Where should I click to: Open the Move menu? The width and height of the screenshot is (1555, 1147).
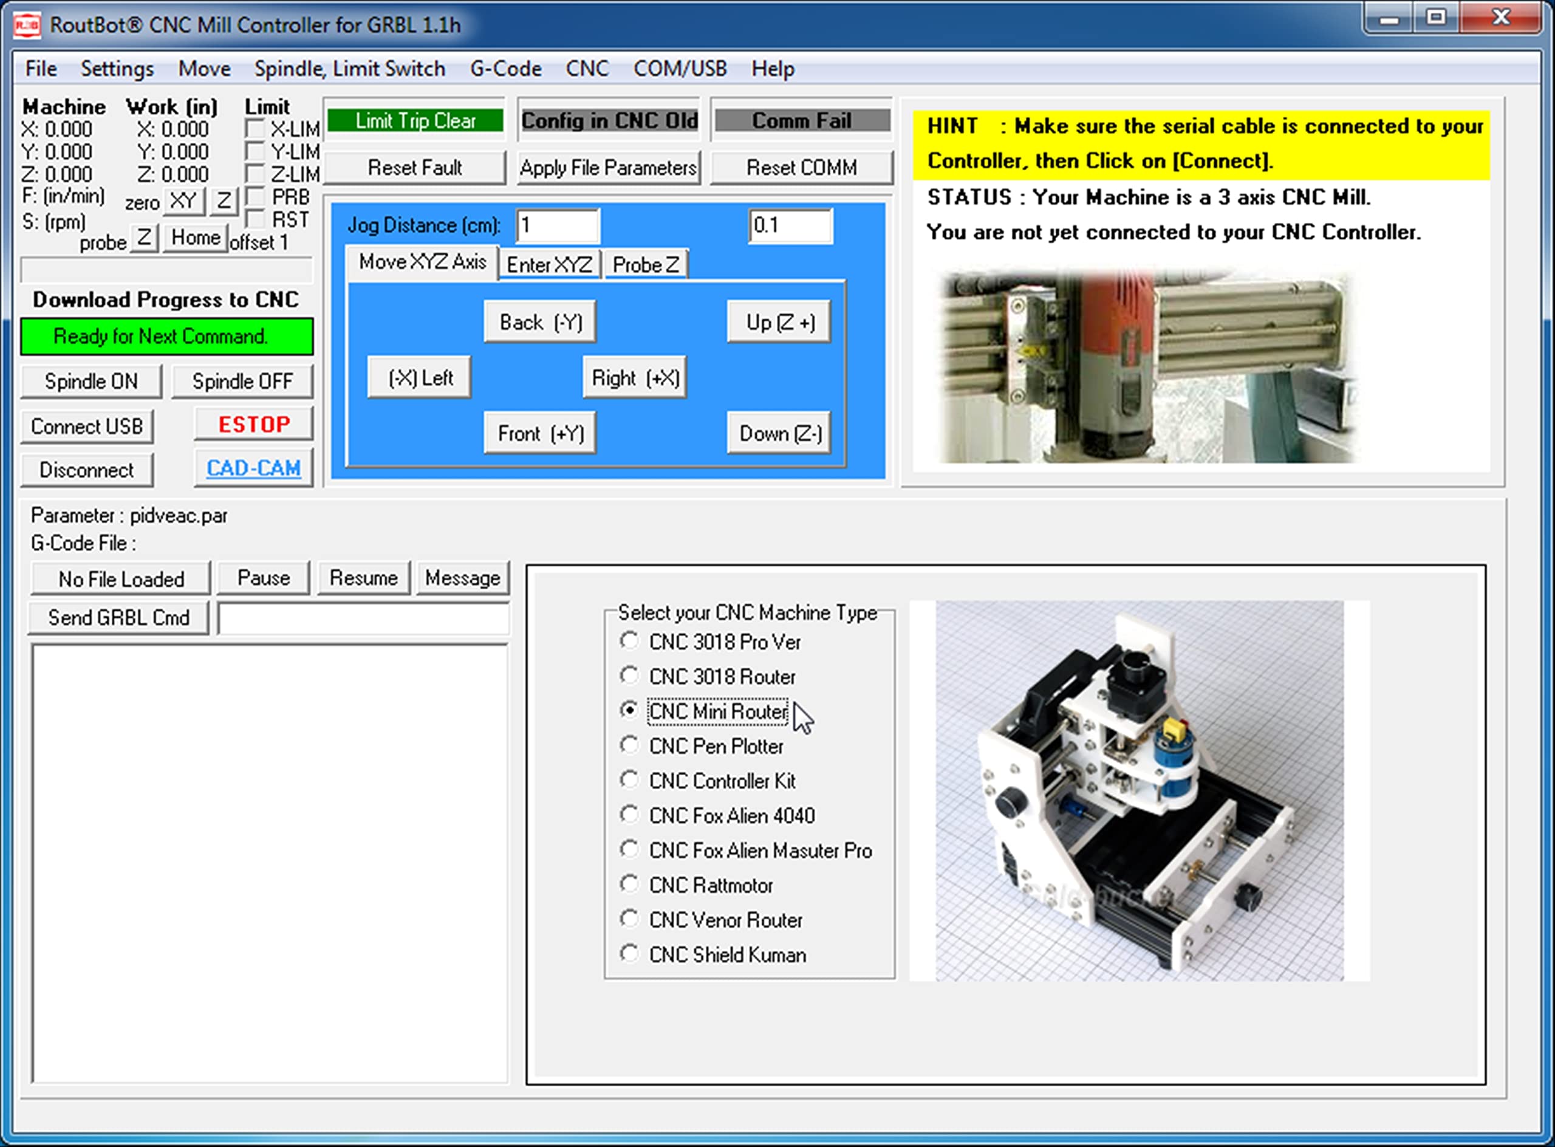[x=204, y=69]
